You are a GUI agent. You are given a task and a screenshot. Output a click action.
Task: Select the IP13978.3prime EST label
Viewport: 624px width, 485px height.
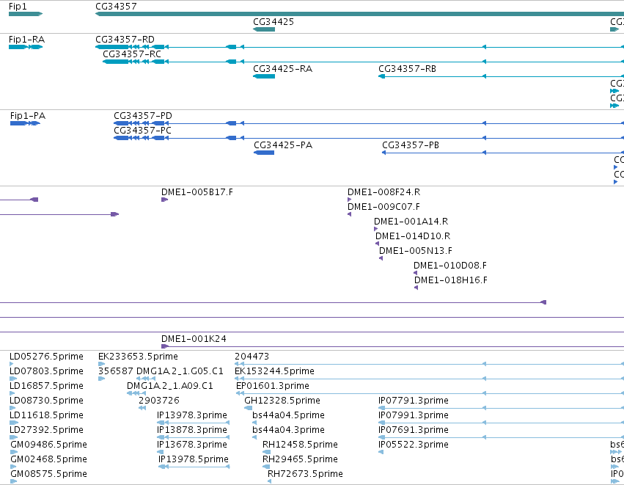pos(192,415)
